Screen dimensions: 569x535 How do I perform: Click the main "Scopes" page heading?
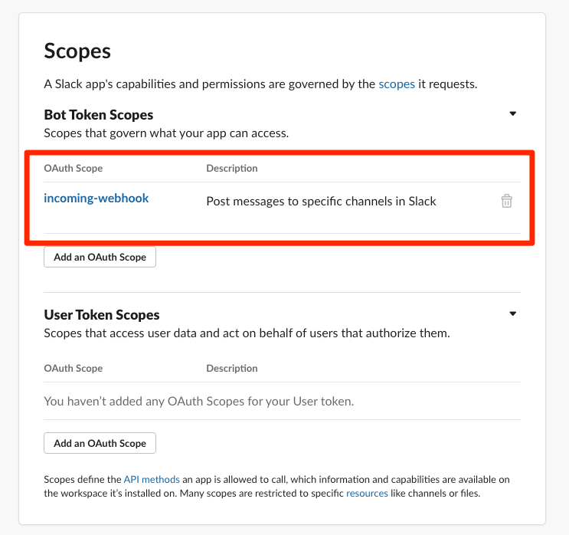(x=77, y=51)
